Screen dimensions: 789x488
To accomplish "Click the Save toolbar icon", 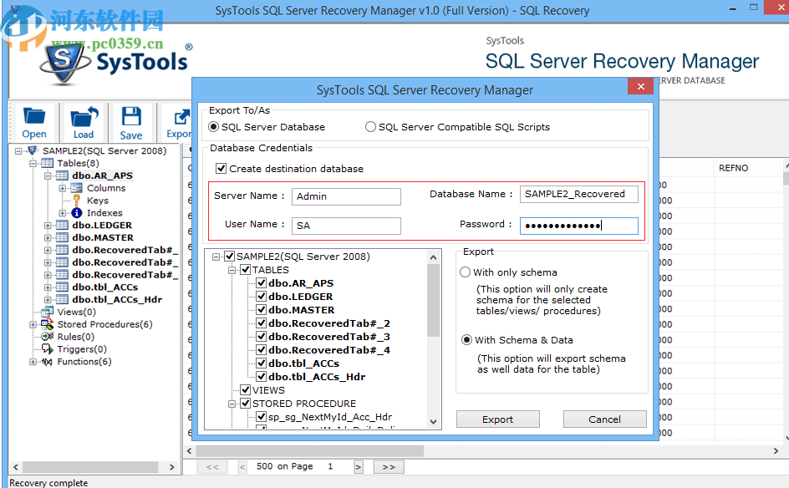I will (131, 122).
